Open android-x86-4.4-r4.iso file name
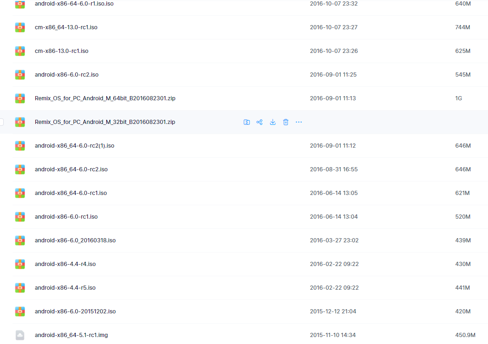 [65, 264]
